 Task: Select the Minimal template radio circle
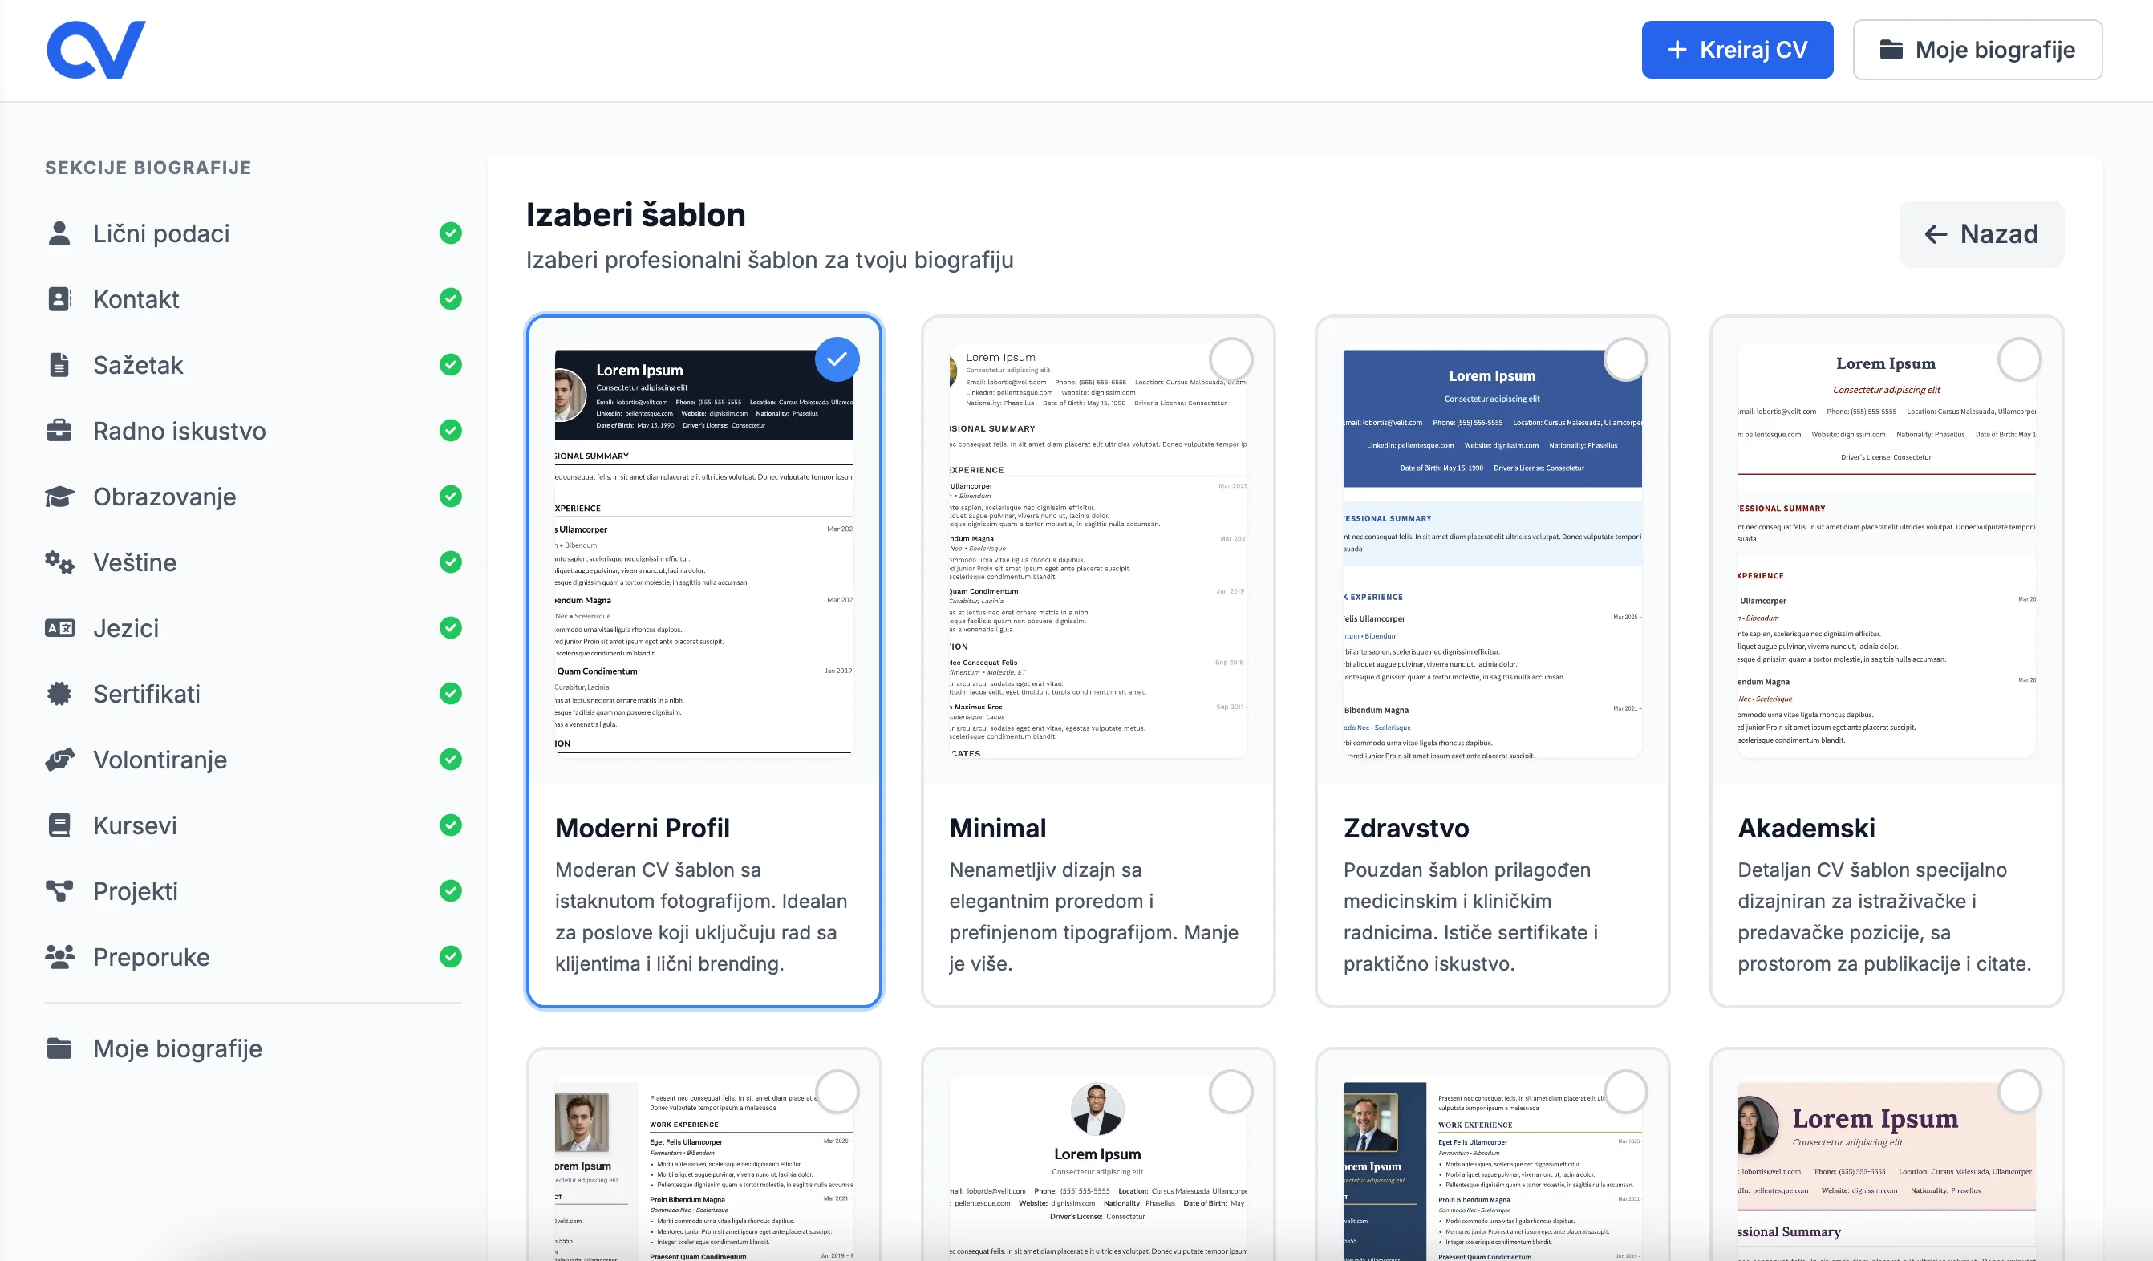(1231, 359)
